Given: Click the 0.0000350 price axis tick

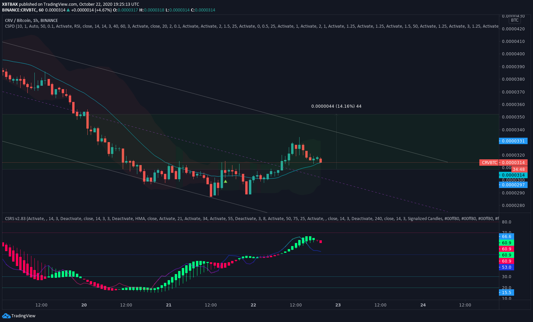Looking at the screenshot, I should (513, 117).
